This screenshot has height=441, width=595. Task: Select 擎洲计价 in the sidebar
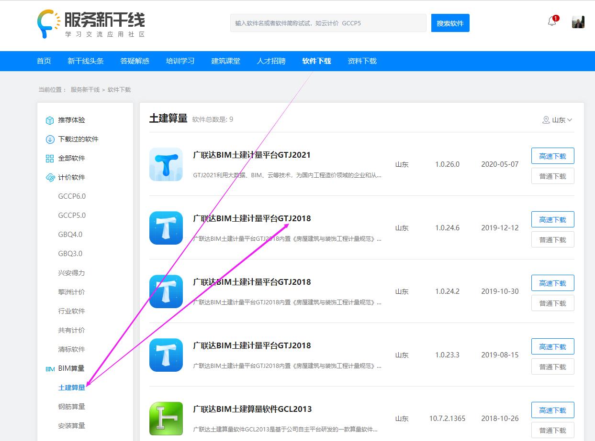click(x=72, y=292)
